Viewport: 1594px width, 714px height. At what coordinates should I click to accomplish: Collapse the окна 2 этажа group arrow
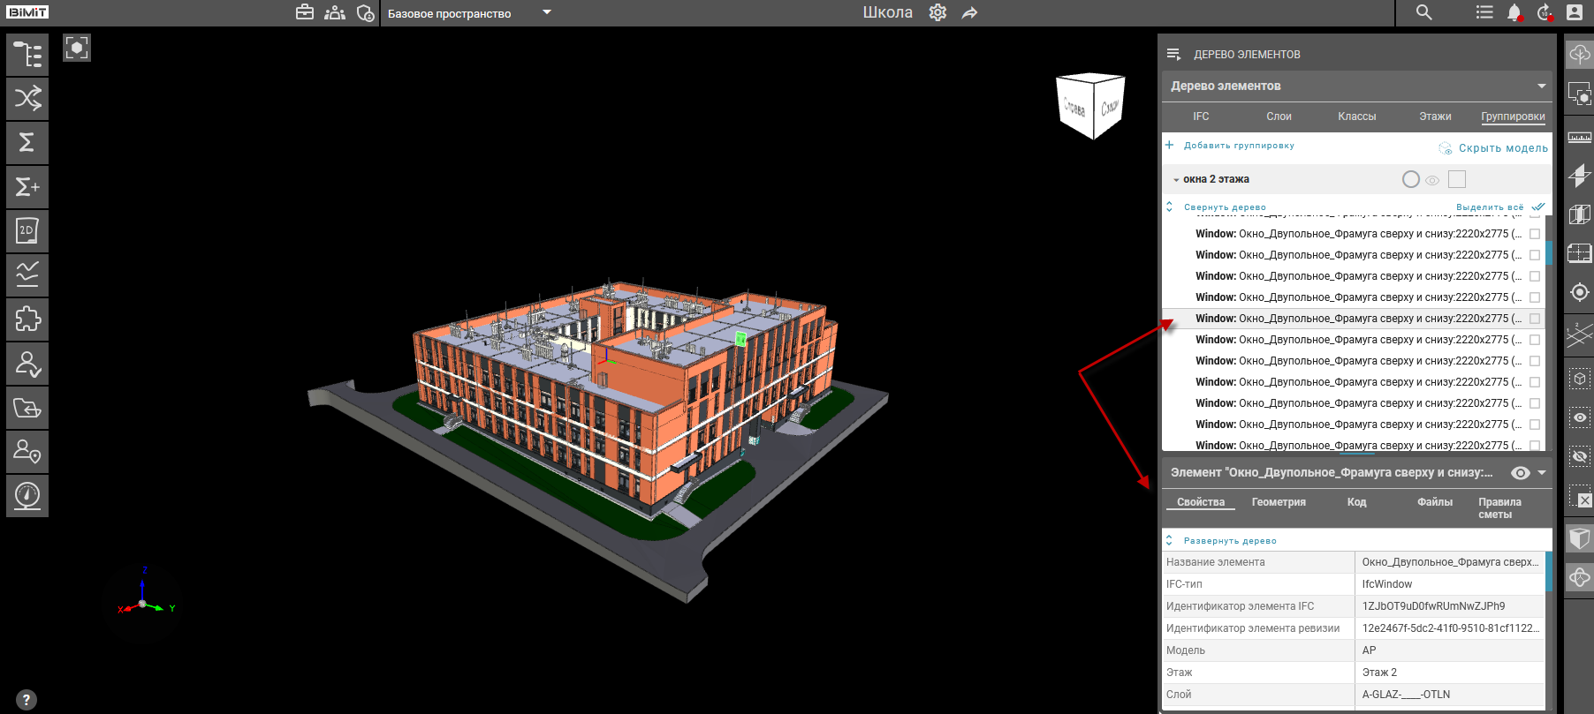tap(1176, 180)
